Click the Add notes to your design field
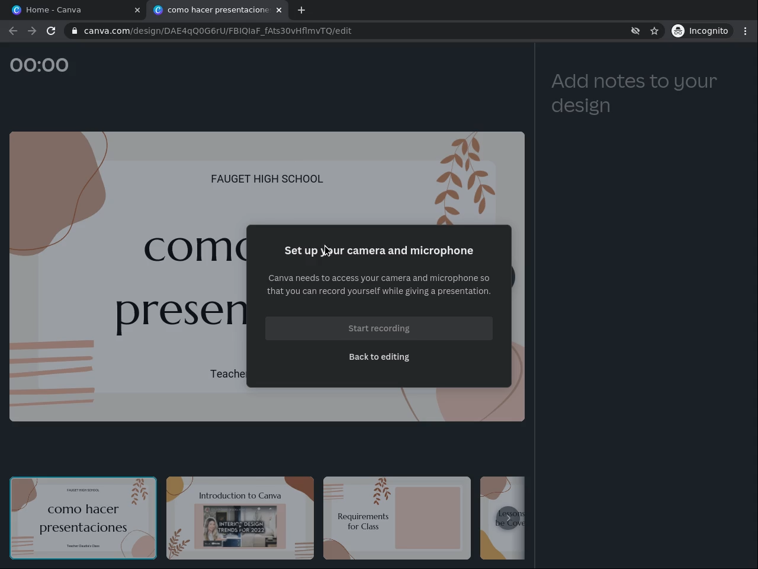 pyautogui.click(x=634, y=93)
